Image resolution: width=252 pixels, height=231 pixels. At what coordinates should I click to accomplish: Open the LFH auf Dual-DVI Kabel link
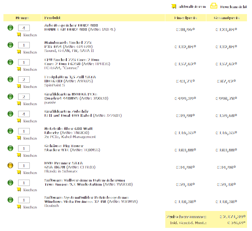pyautogui.click(x=68, y=116)
